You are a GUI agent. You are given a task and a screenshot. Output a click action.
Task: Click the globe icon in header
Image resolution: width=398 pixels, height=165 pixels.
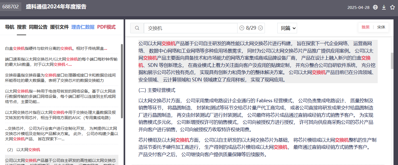click(x=375, y=7)
